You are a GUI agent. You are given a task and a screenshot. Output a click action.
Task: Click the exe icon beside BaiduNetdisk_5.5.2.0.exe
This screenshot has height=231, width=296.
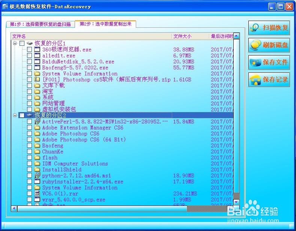tap(37, 61)
